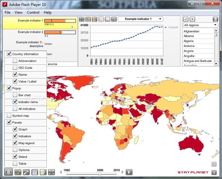
Task: Click the graph panel expand arrows icon
Action: (x=82, y=19)
